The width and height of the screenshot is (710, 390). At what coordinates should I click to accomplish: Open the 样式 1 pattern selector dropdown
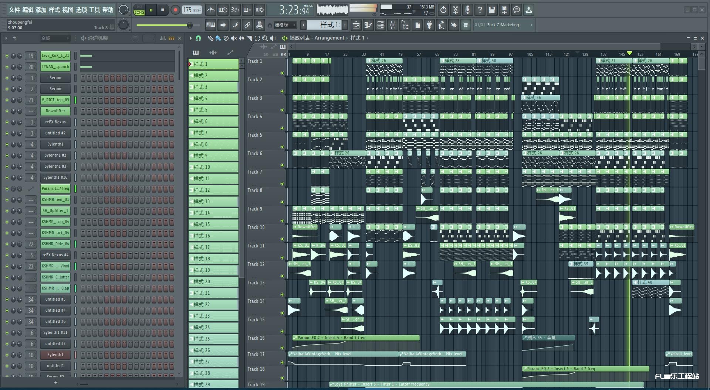[x=324, y=25]
